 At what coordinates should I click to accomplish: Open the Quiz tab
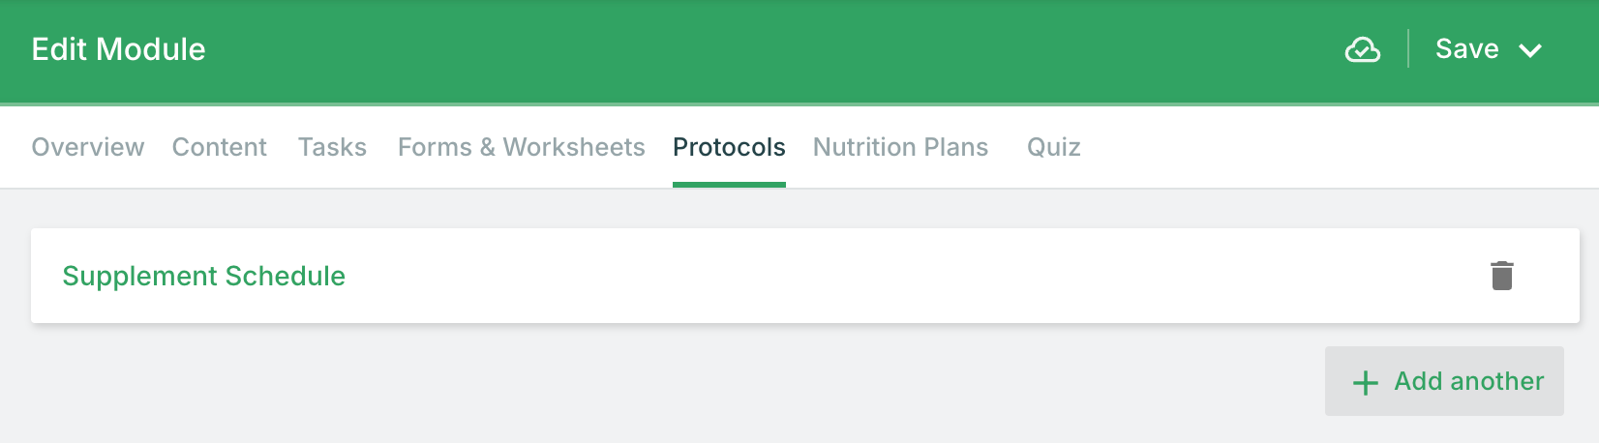pos(1053,147)
